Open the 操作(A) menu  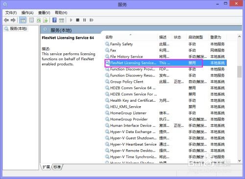click(27, 13)
